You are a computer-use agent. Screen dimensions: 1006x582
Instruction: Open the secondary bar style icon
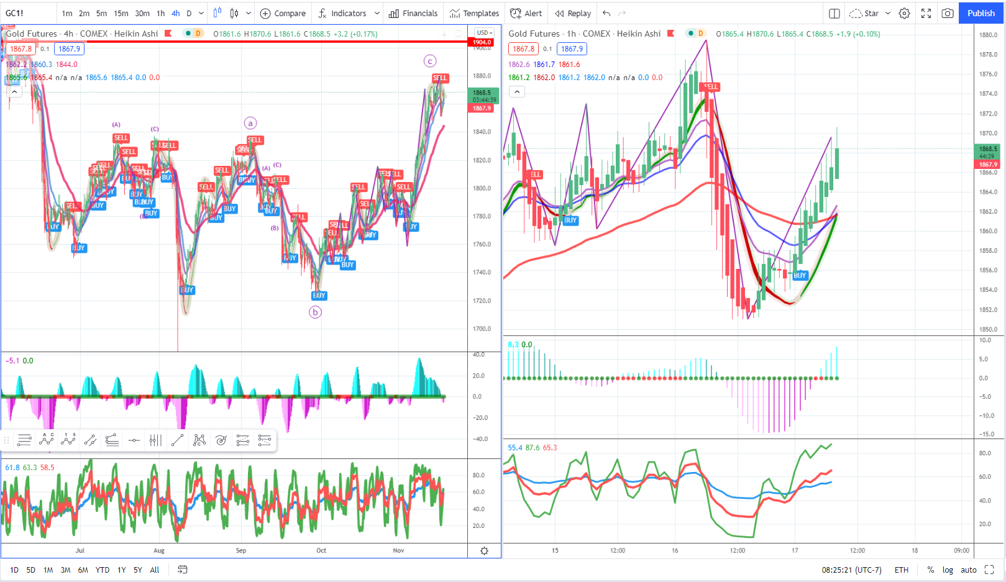coord(234,13)
